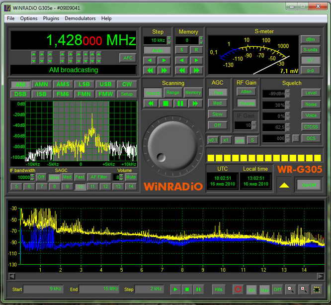Enable CTCSS squelch

click(x=311, y=127)
